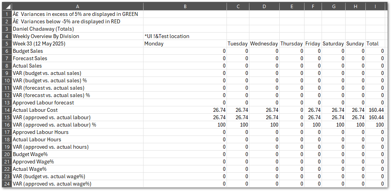Click the 'Wednesday' heading cell
Screen dimensions: 391x191
264,43
